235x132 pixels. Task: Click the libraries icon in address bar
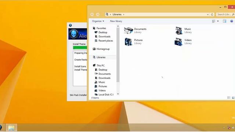coord(107,14)
